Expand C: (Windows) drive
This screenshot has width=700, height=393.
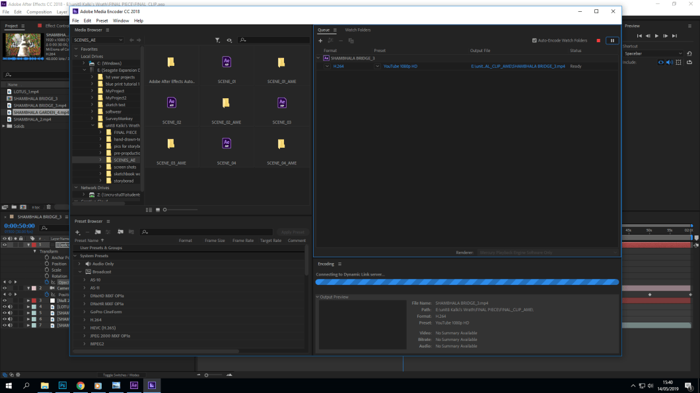(84, 63)
